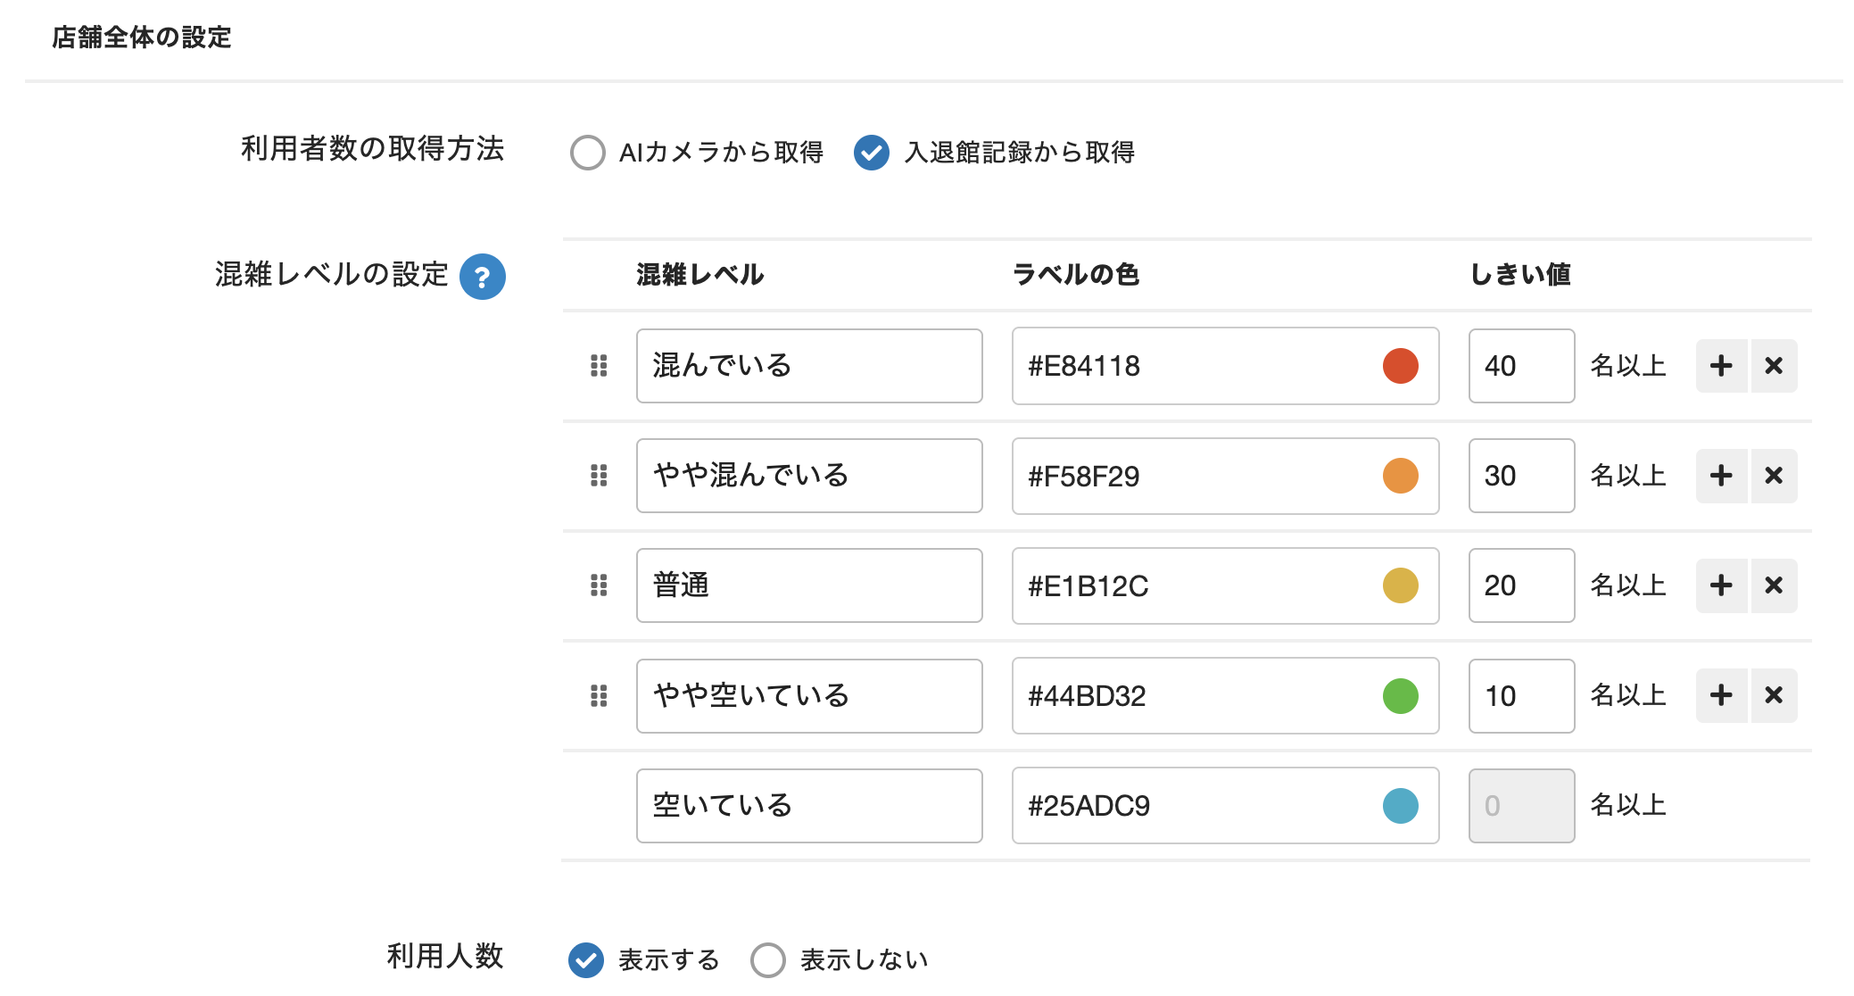The width and height of the screenshot is (1854, 996).
Task: Click the blue #25ADC9 color swatch
Action: (1400, 805)
